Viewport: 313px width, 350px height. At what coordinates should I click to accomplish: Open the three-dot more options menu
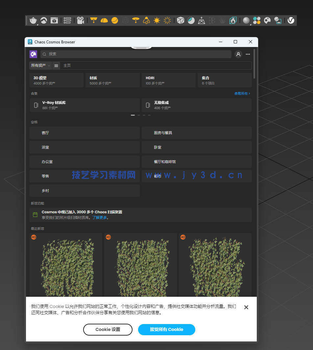(x=248, y=54)
